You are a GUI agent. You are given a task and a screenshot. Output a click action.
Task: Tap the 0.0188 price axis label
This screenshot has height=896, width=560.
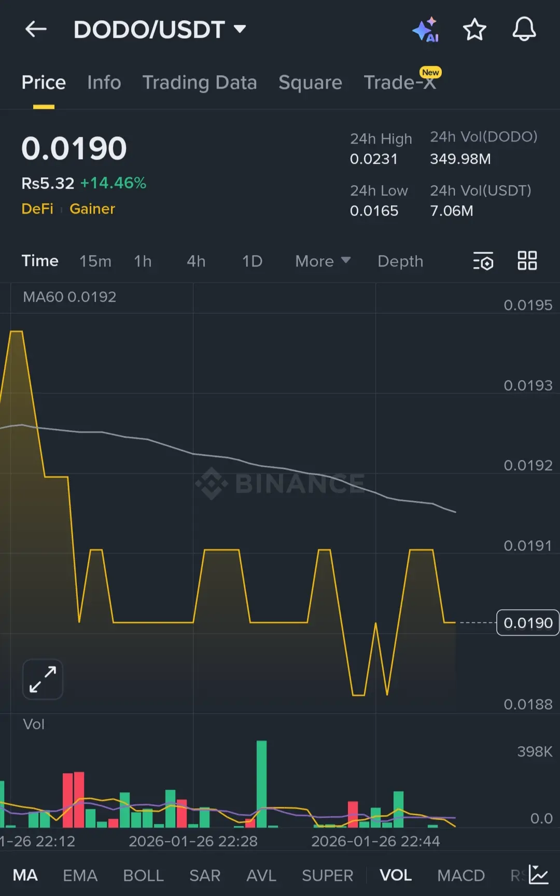528,704
